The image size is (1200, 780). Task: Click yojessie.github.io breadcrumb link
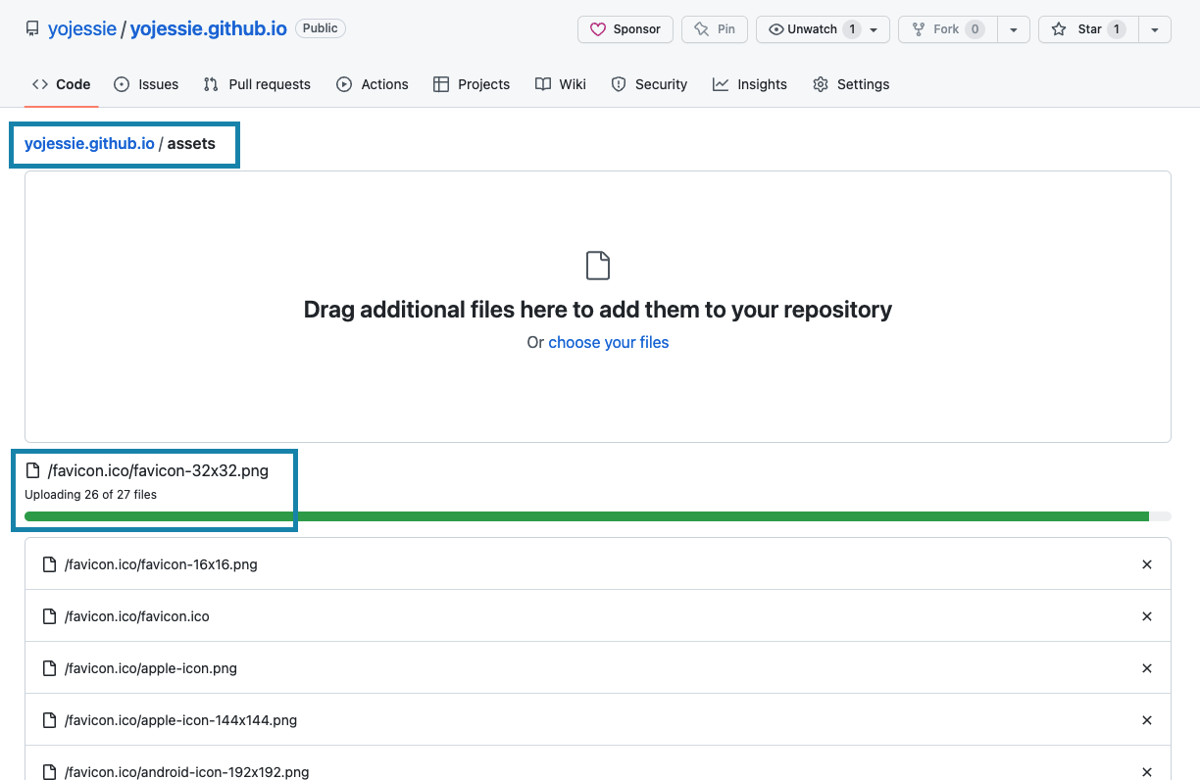click(x=89, y=143)
